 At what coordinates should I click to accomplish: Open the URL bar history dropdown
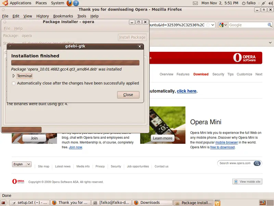point(213,25)
